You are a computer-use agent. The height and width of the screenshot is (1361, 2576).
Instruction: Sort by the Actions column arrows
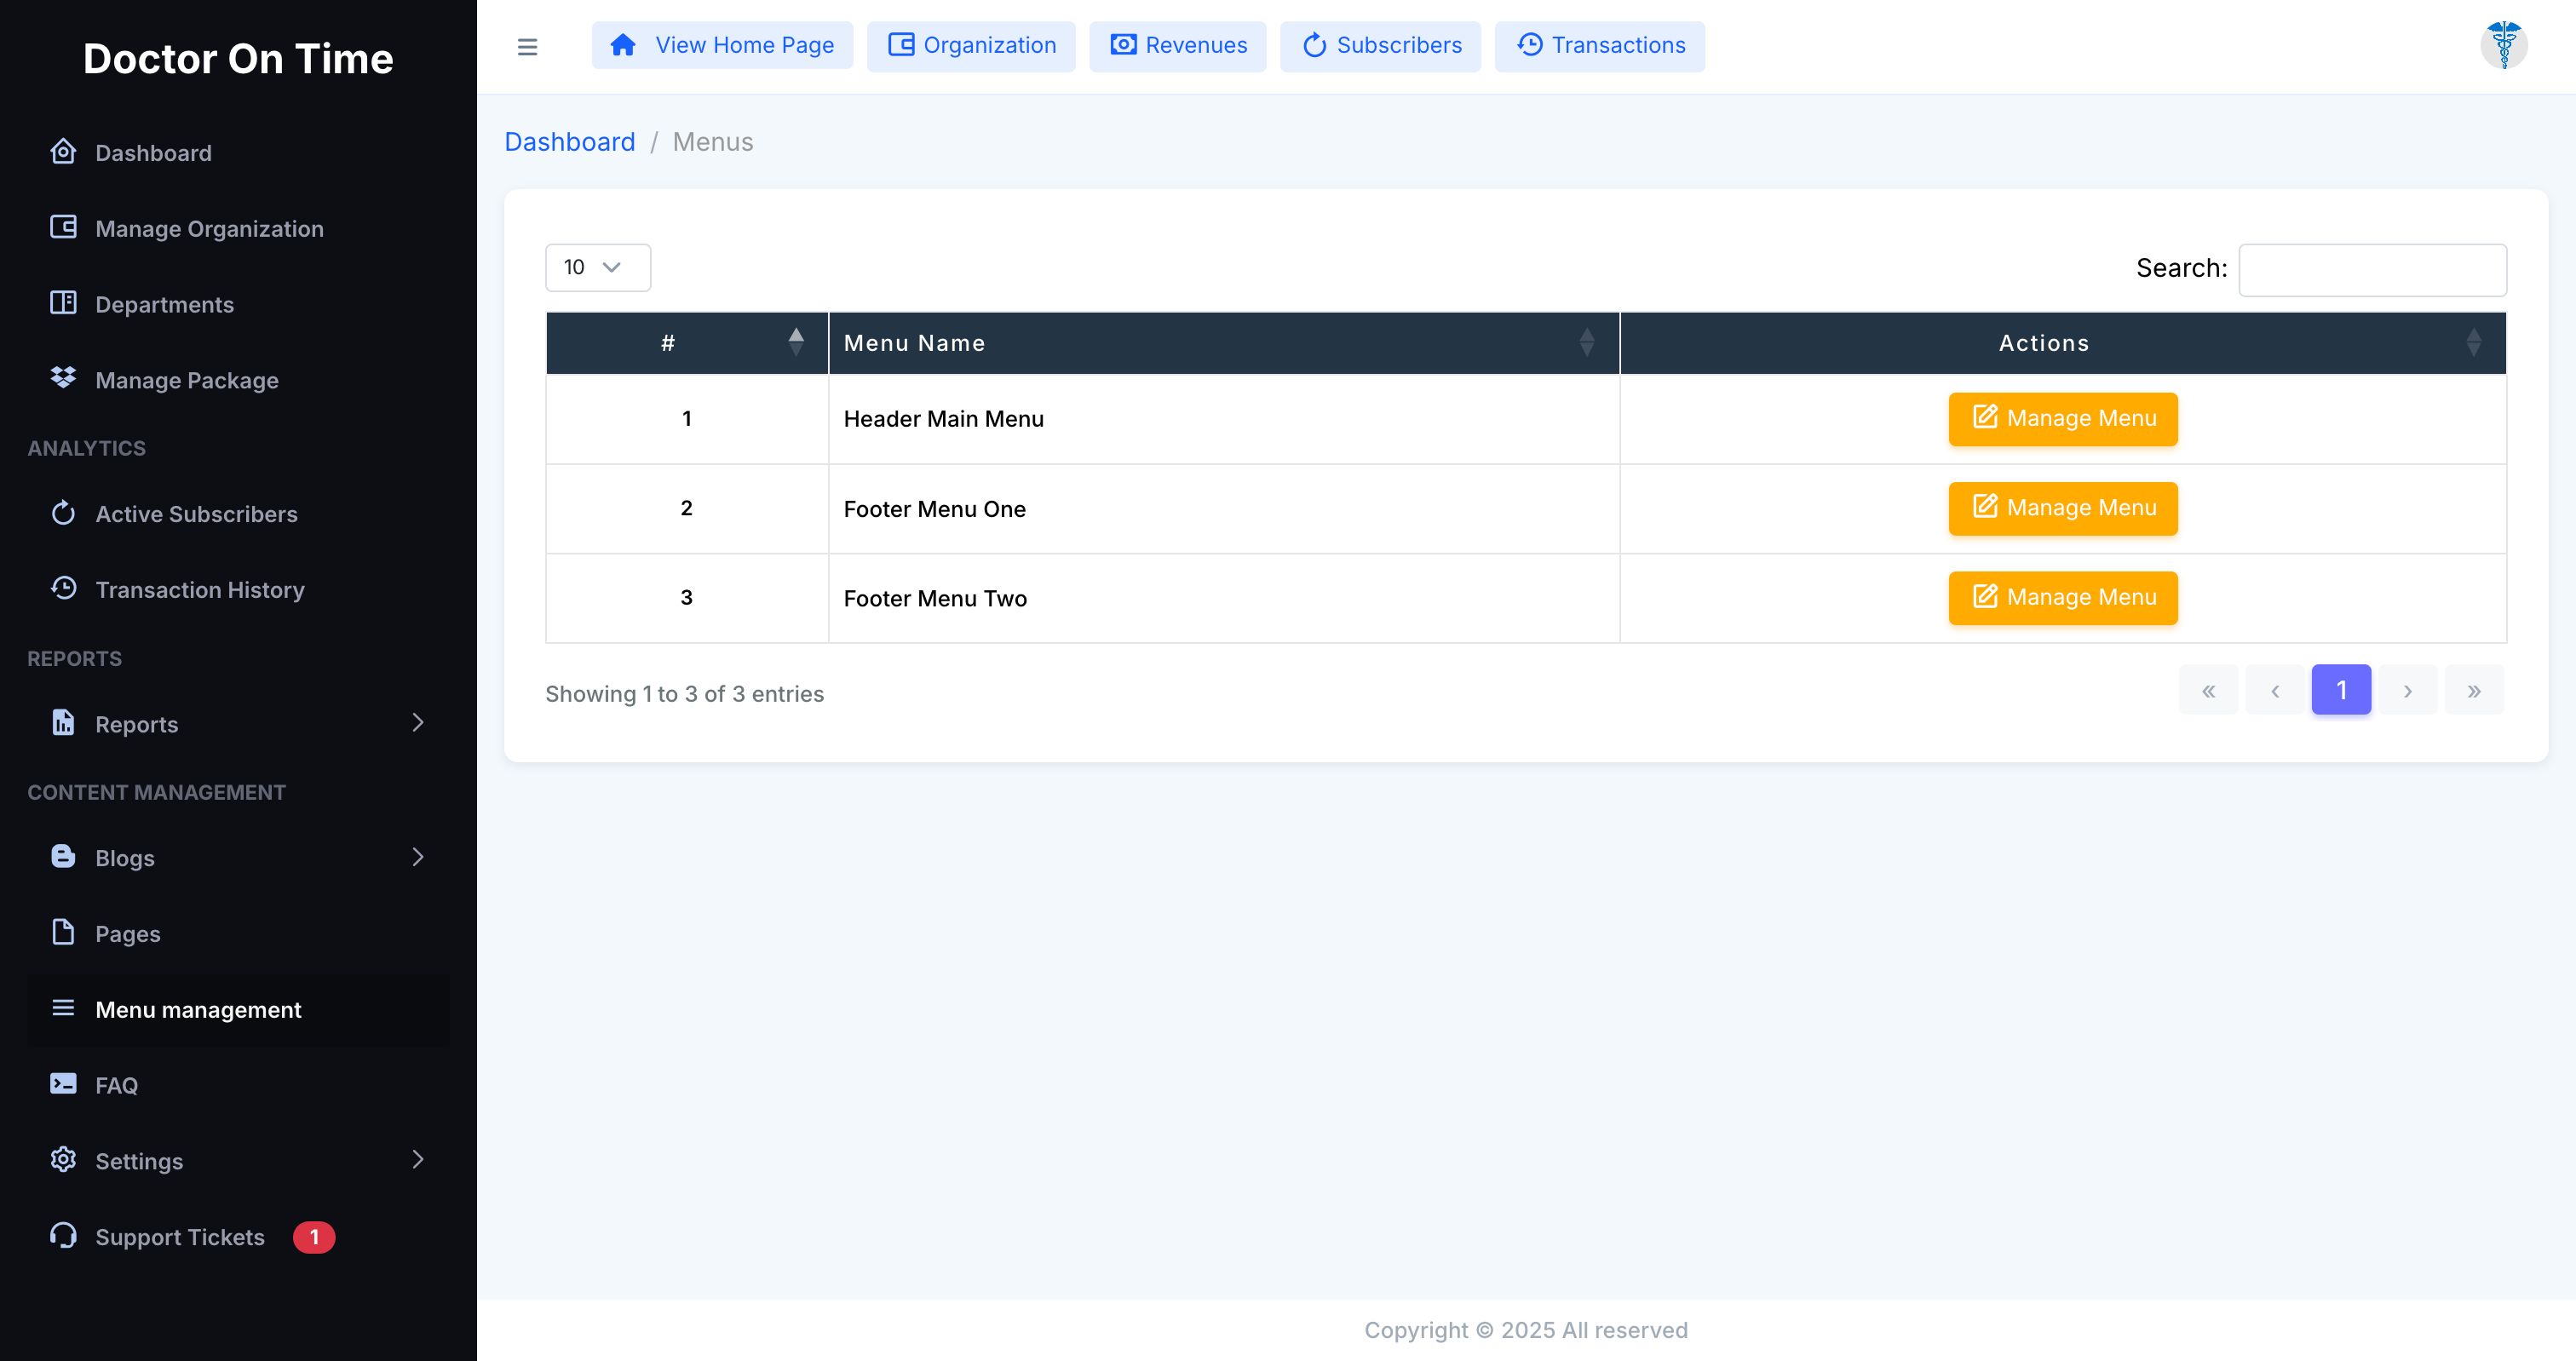coord(2474,342)
